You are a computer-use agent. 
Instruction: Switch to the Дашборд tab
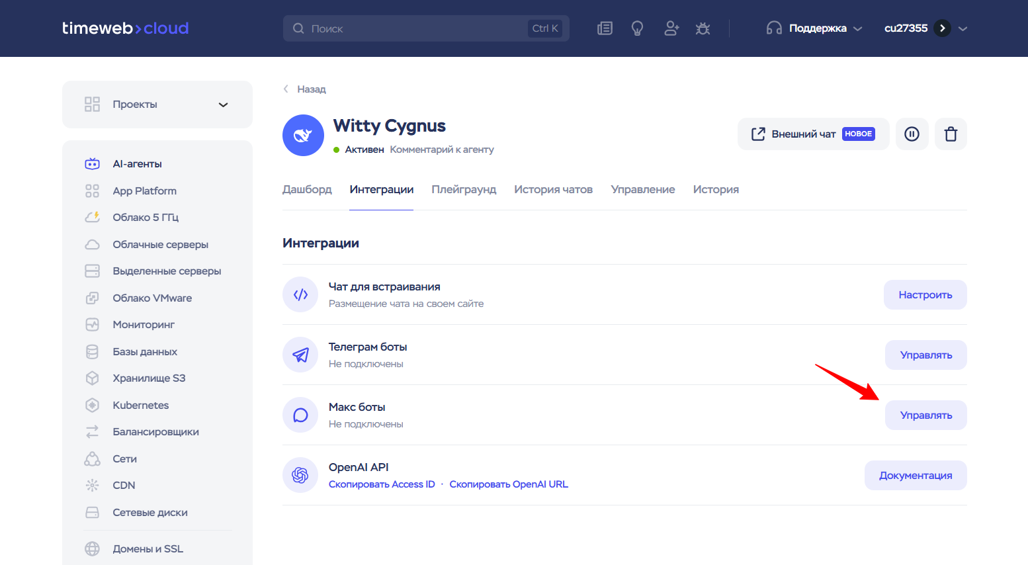pyautogui.click(x=307, y=189)
